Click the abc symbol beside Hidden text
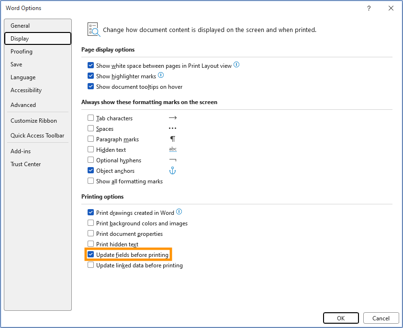The image size is (403, 328). point(173,149)
